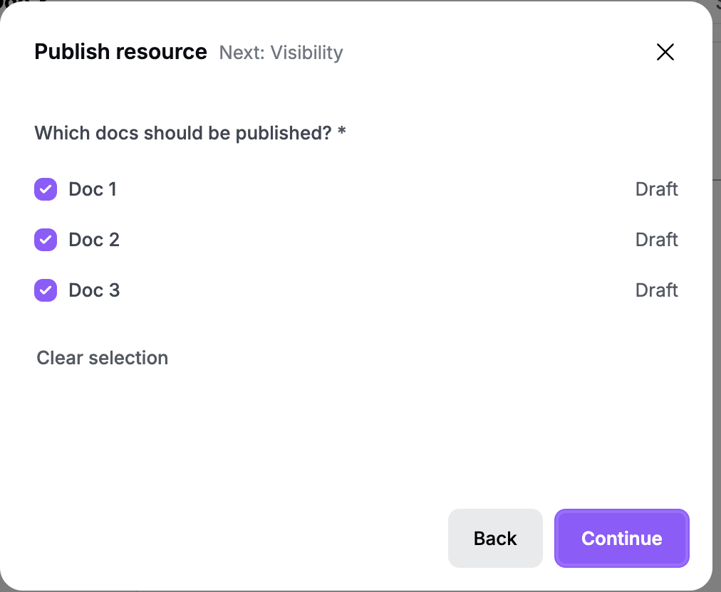
Task: Click the Doc 1 label text
Action: 93,189
